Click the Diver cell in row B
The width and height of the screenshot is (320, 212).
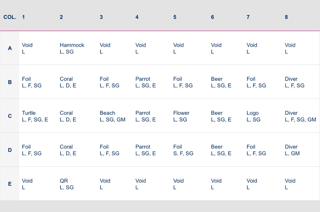[295, 82]
